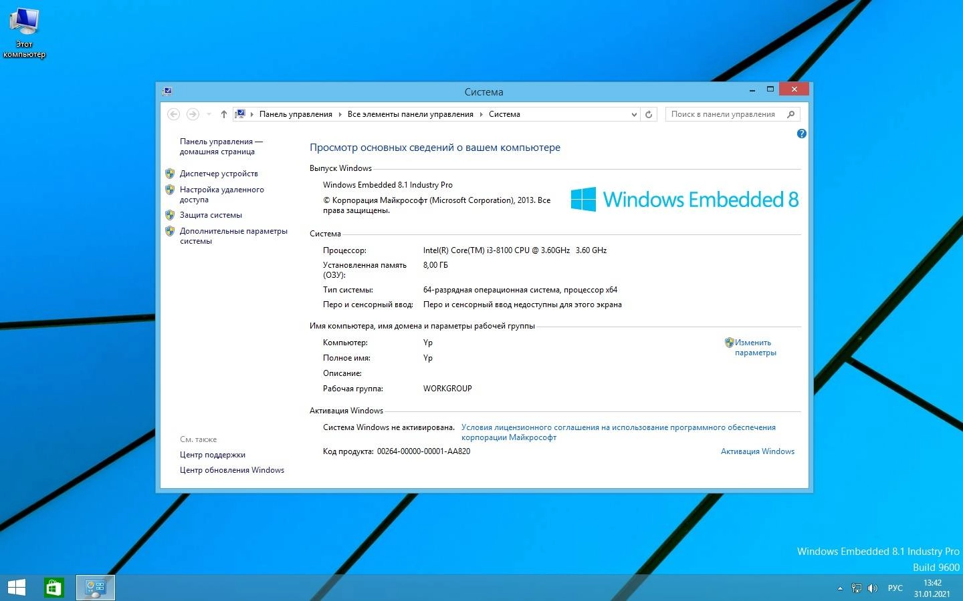Screen dimensions: 963x601
Task: Expand chevron after 'Панель управления' breadcrumb
Action: tap(340, 114)
